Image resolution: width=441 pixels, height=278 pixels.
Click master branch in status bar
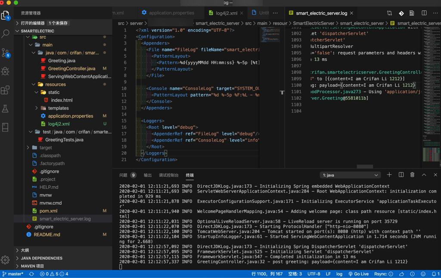tap(12, 274)
